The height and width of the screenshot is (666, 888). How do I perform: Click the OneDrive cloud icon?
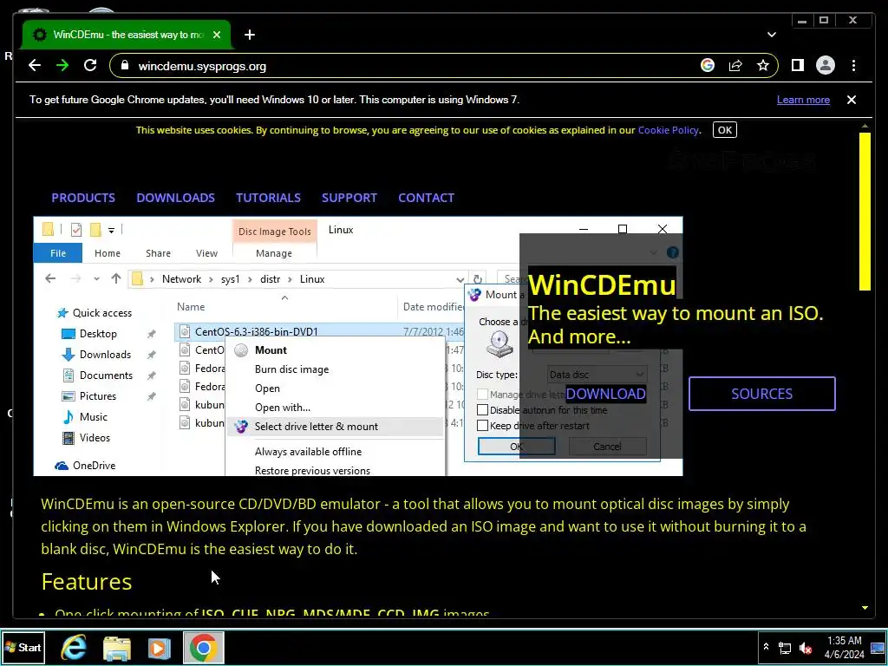[62, 466]
